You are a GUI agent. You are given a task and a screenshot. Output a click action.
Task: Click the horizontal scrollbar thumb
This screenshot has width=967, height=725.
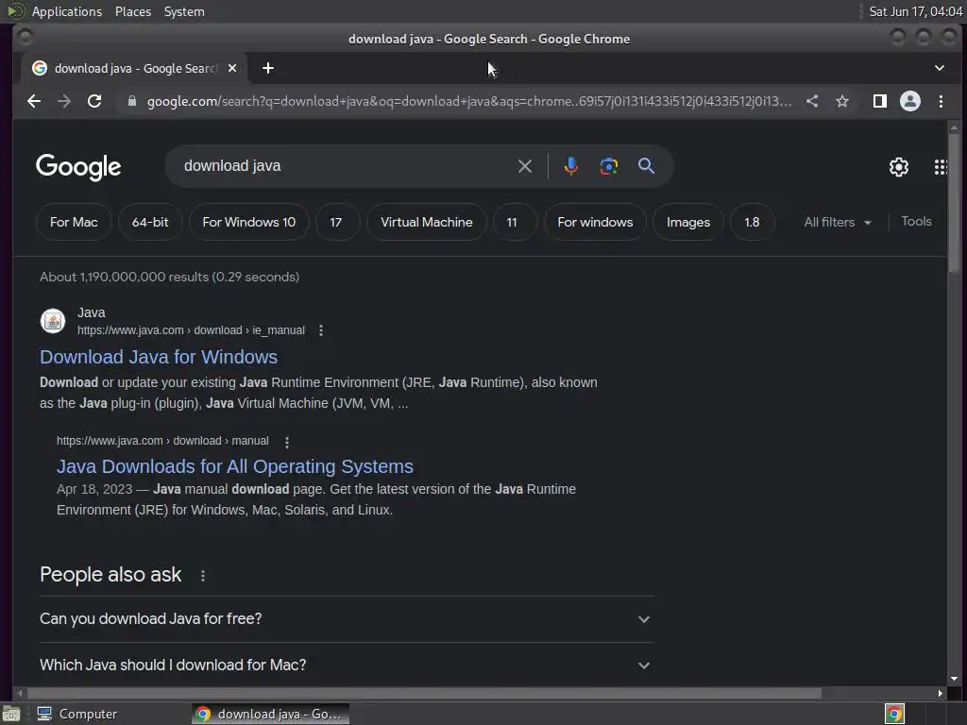pos(424,694)
